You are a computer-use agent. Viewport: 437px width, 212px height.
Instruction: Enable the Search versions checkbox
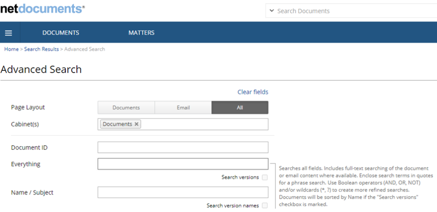coord(265,177)
